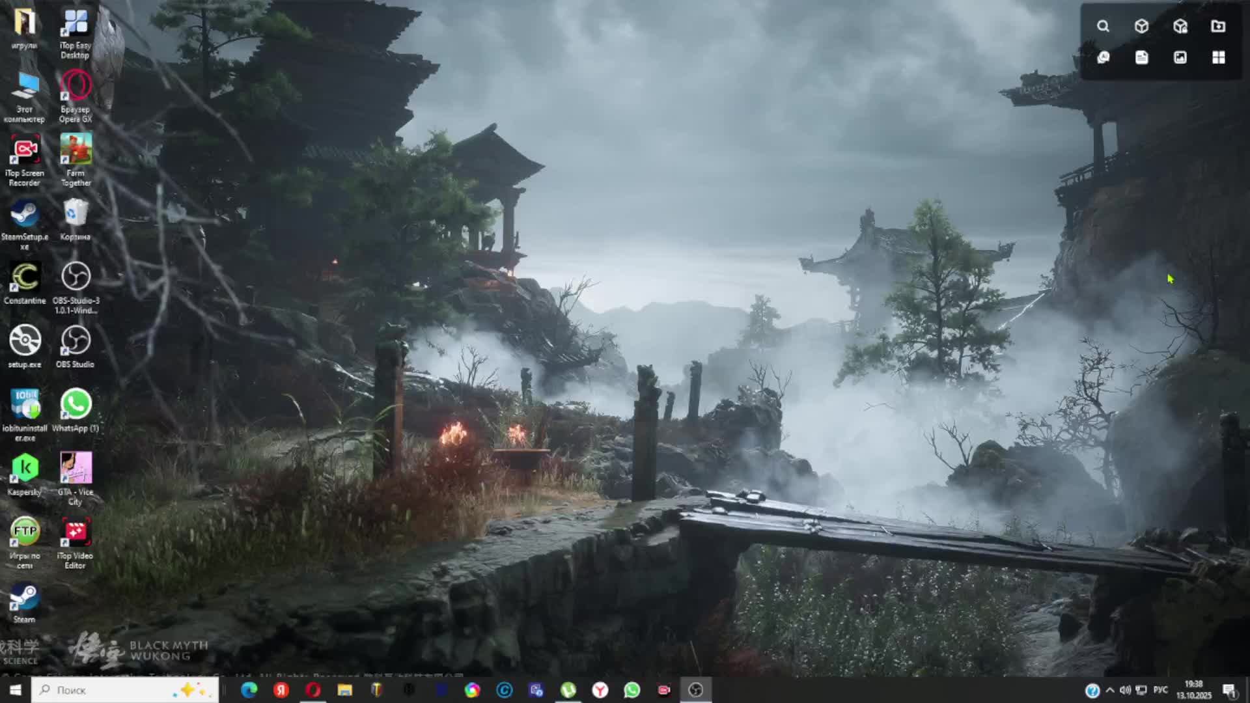Switch the РУС keyboard language indicator
The image size is (1250, 703).
[x=1160, y=690]
